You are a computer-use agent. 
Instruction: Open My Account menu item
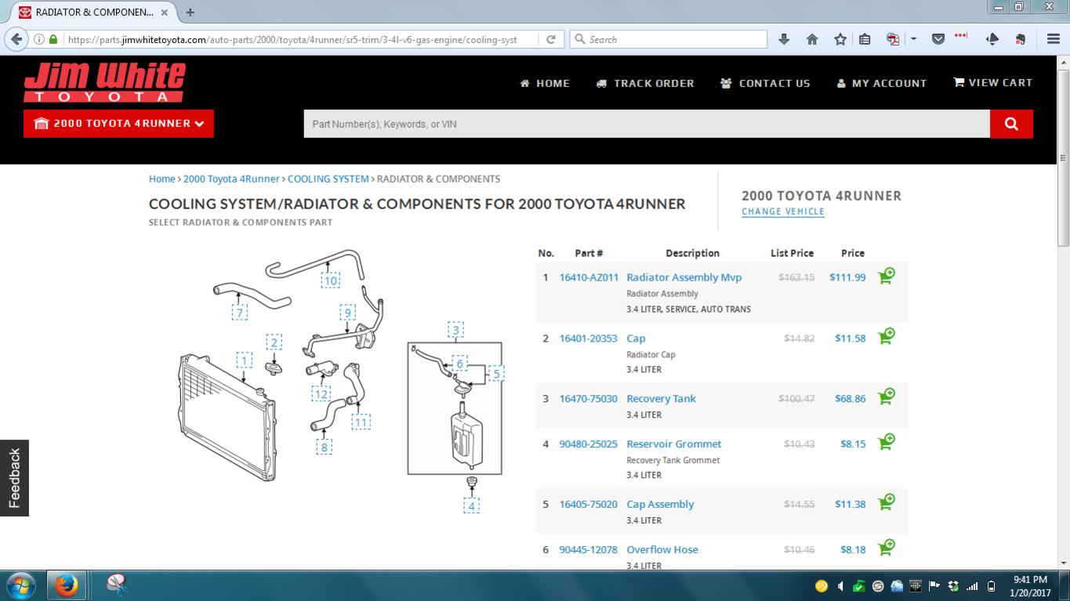(x=882, y=83)
